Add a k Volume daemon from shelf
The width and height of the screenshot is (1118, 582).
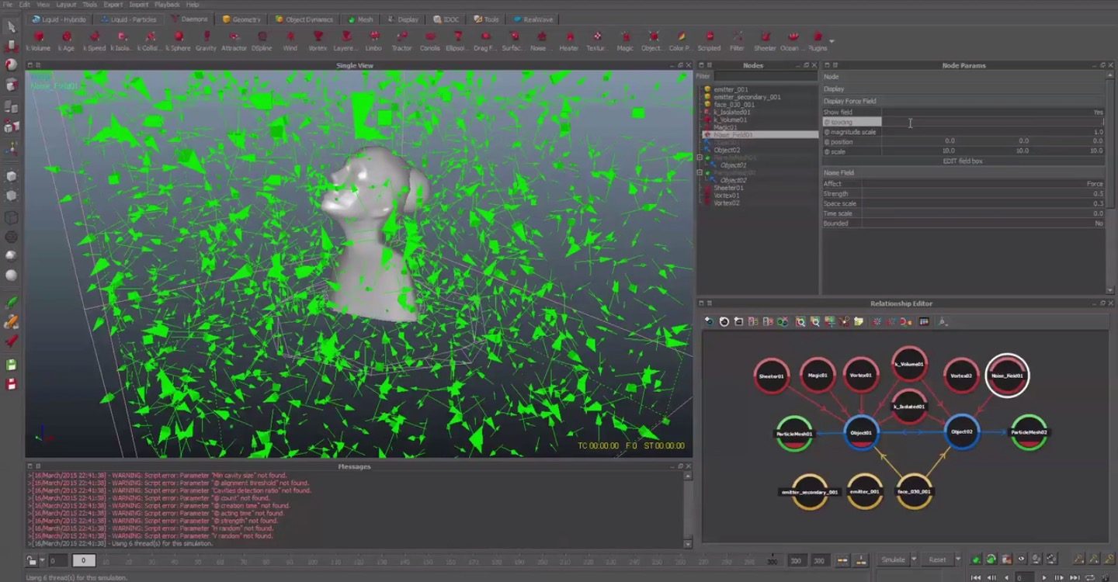point(39,40)
